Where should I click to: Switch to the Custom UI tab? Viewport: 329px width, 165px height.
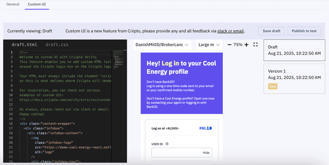tap(37, 4)
